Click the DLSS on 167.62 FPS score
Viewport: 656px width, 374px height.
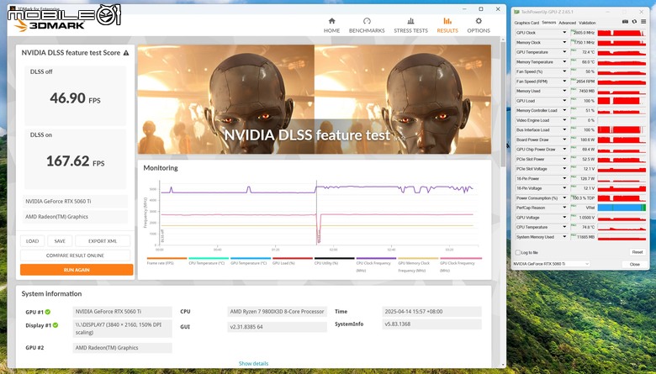tap(76, 161)
